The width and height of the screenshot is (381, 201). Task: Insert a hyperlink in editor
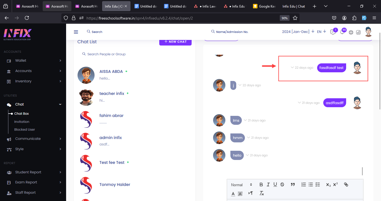coord(346,185)
